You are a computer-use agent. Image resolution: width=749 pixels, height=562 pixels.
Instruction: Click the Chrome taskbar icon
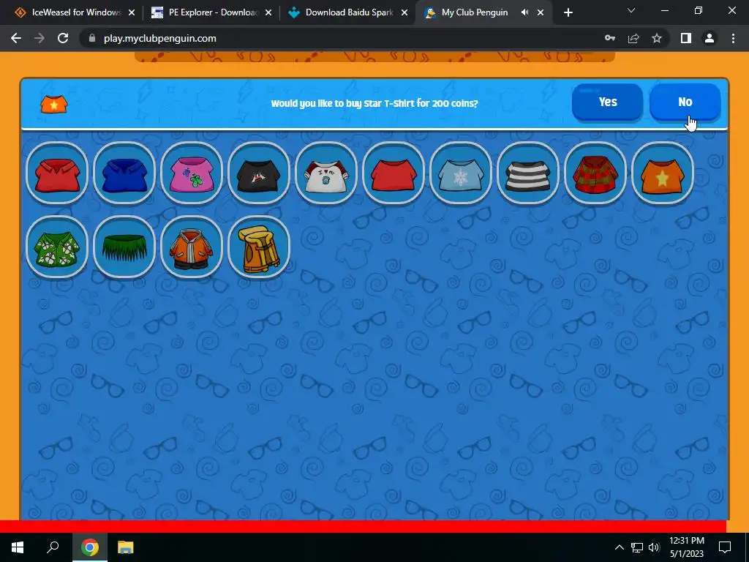90,547
